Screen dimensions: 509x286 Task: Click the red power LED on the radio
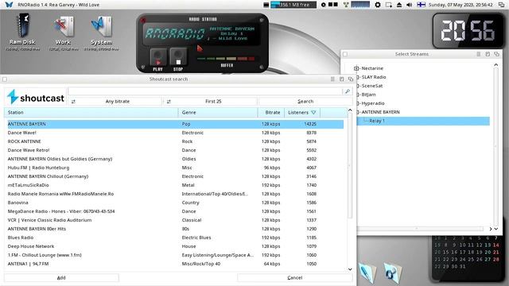point(143,21)
